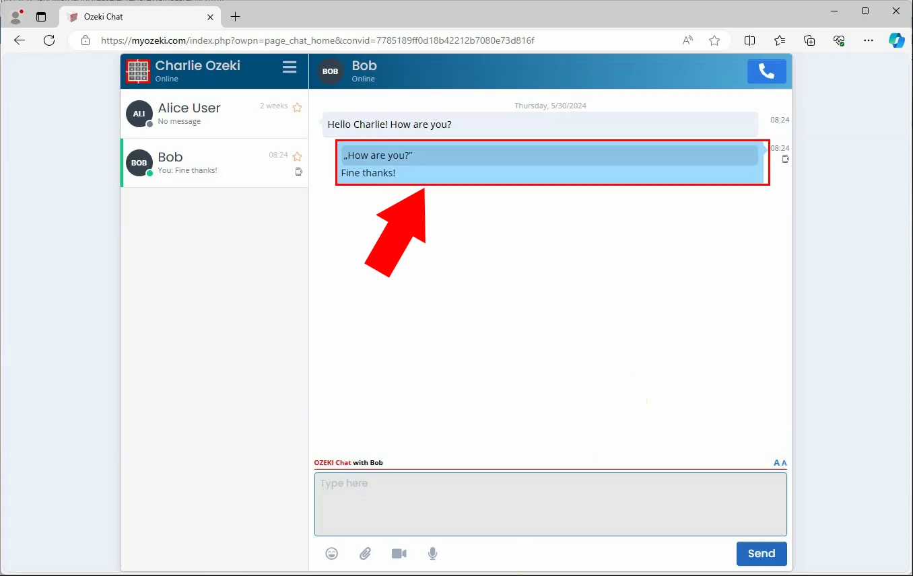The image size is (913, 576).
Task: Open the emoji picker
Action: 332,554
